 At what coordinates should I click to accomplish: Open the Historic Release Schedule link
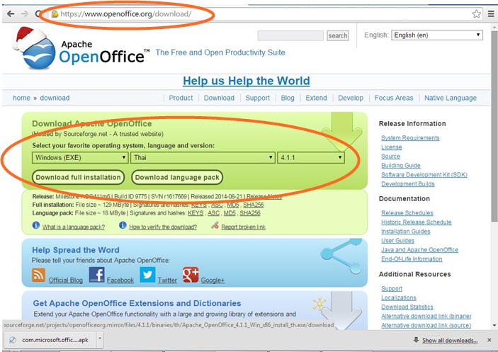[417, 222]
